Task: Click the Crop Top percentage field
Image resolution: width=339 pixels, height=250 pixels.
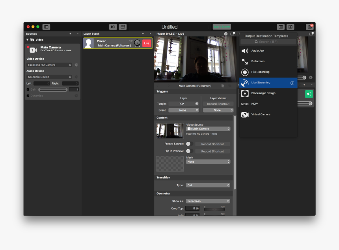Action: [192, 208]
